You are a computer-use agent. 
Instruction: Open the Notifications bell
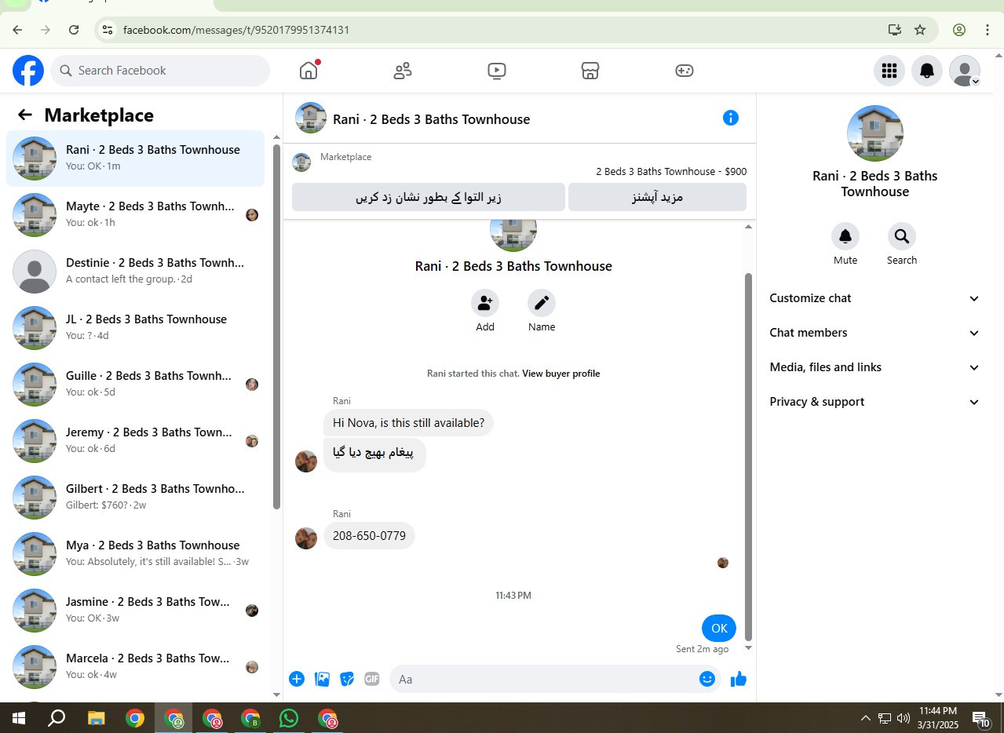[x=927, y=71]
